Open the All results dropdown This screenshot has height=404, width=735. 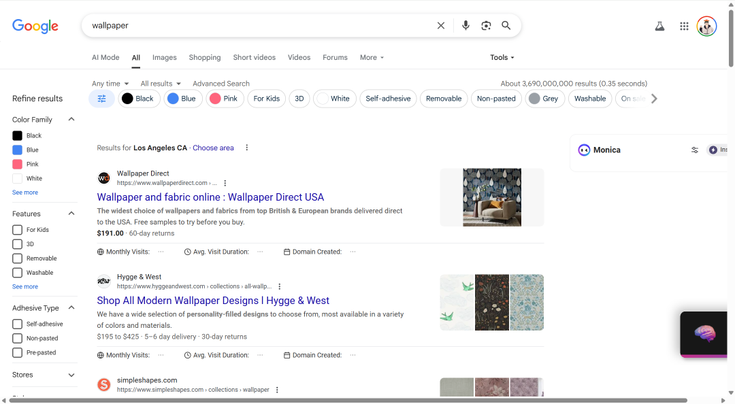pos(161,84)
